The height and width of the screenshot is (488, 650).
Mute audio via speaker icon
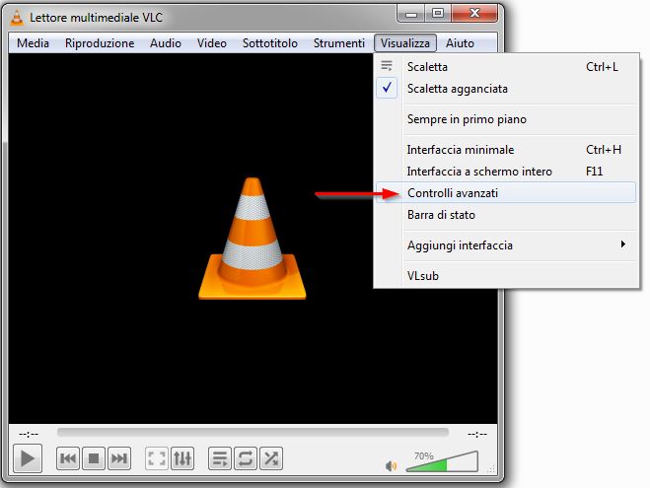coord(391,466)
